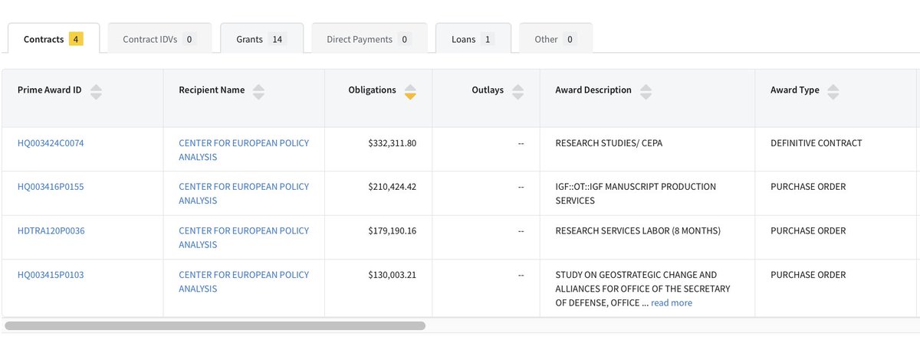Open the Grants tab

261,39
